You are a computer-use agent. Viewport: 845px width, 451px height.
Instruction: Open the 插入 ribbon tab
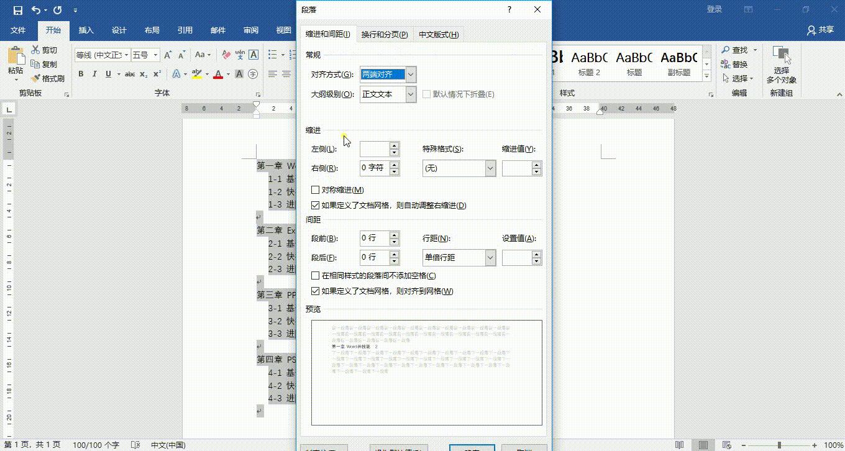(x=86, y=30)
